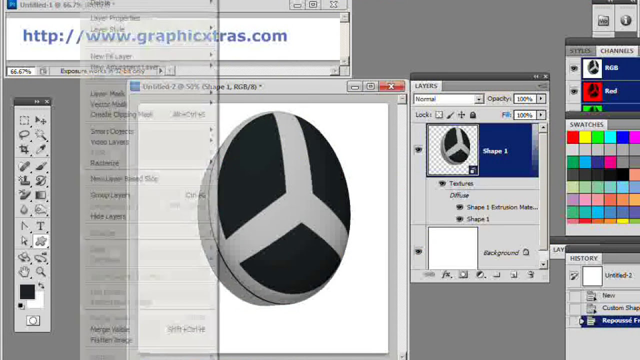Select the Gradient tool
The width and height of the screenshot is (640, 360).
40,195
